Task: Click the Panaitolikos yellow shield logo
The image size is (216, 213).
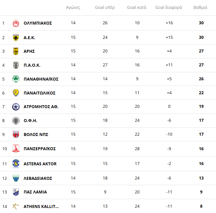Action: tap(16, 93)
